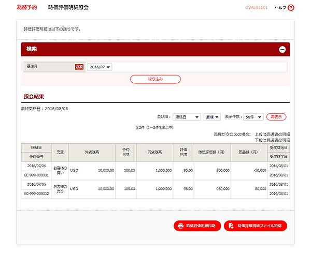
Task: Click the 評価相場 column header
Action: pyautogui.click(x=183, y=152)
